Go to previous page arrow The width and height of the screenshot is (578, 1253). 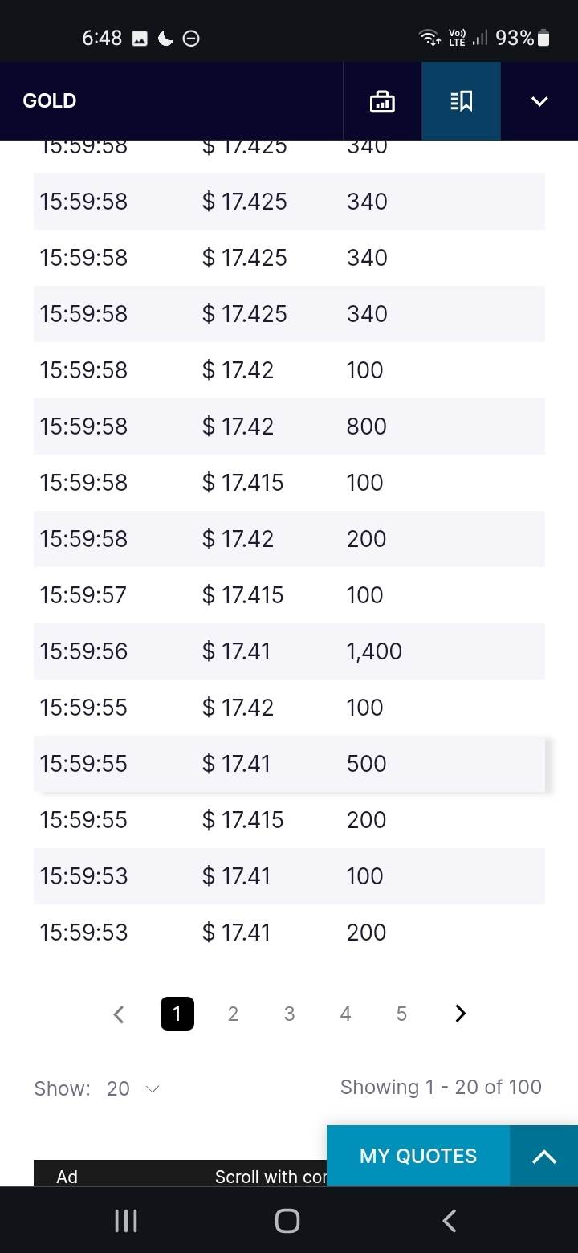point(119,1014)
